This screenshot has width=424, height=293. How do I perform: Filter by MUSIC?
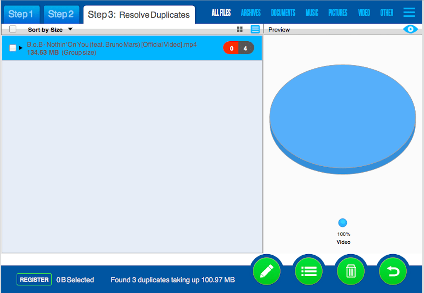pyautogui.click(x=312, y=13)
